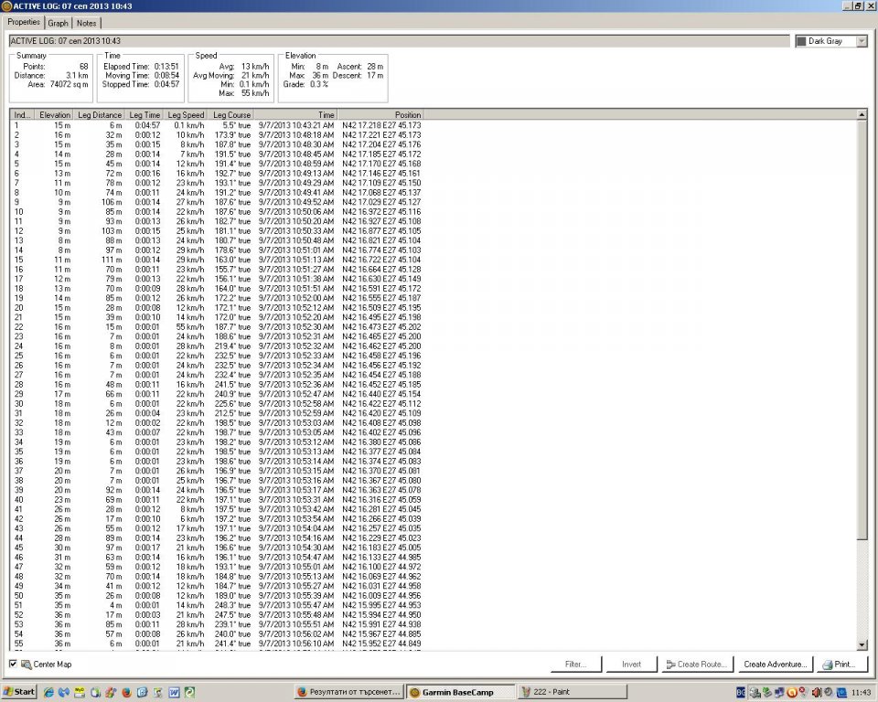Screen dimensions: 878x702
Task: Switch to the Graph tab
Action: [58, 23]
